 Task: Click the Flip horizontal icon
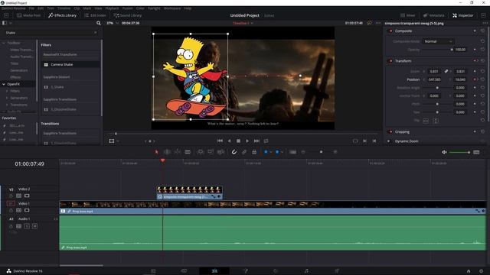tap(426, 121)
